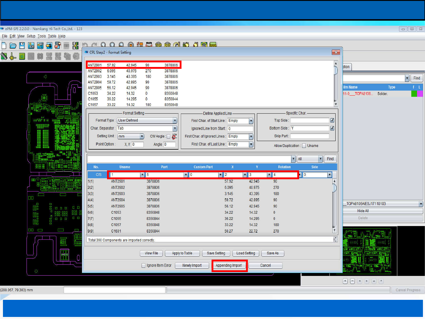Open the Setting Unit mm dropdown

click(142, 136)
